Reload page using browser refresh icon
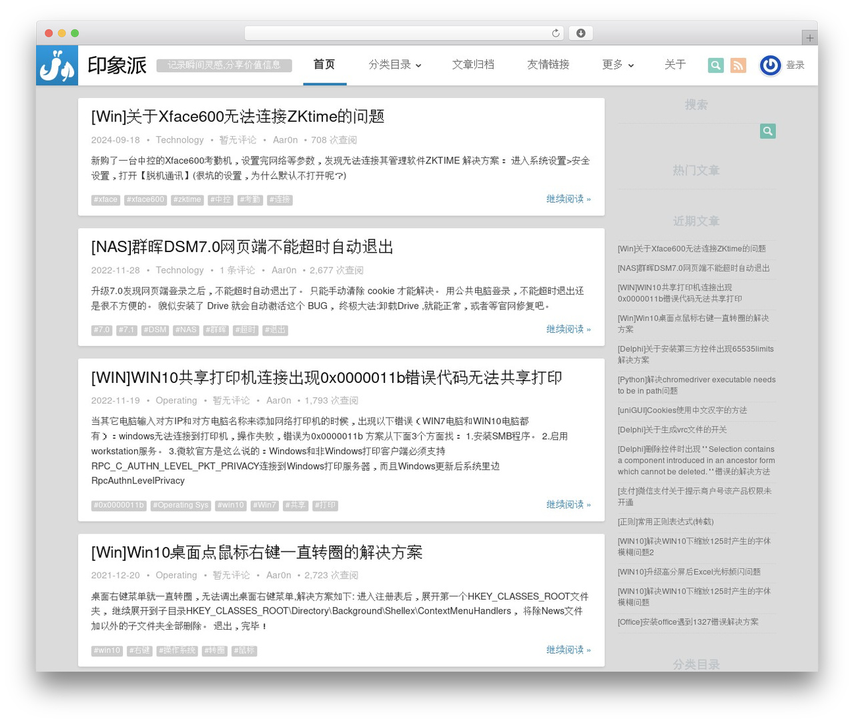The image size is (854, 723). point(556,33)
